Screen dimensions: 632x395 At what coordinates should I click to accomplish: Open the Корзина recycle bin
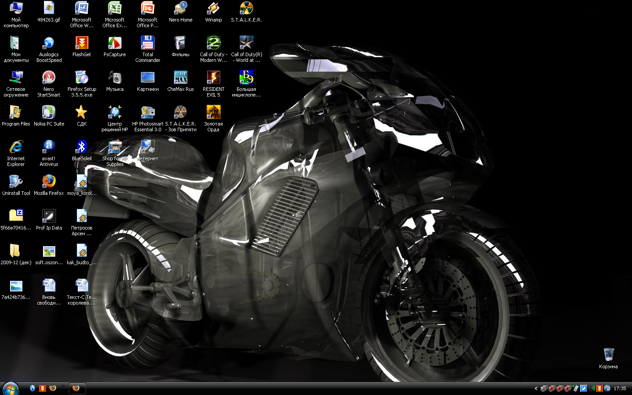608,355
